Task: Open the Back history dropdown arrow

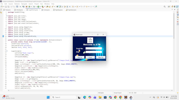Action: [x=89, y=7]
